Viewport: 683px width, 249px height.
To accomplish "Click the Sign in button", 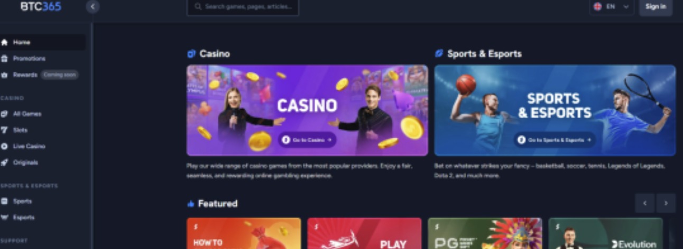I will point(656,7).
